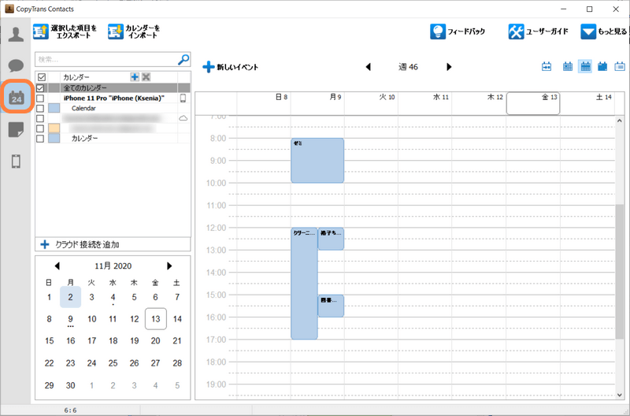
Task: Click the rightmost list view calendar icon
Action: click(x=620, y=67)
